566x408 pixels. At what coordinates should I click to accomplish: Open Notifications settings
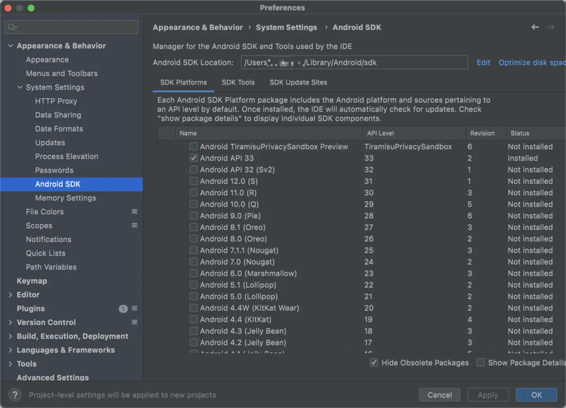pyautogui.click(x=48, y=239)
